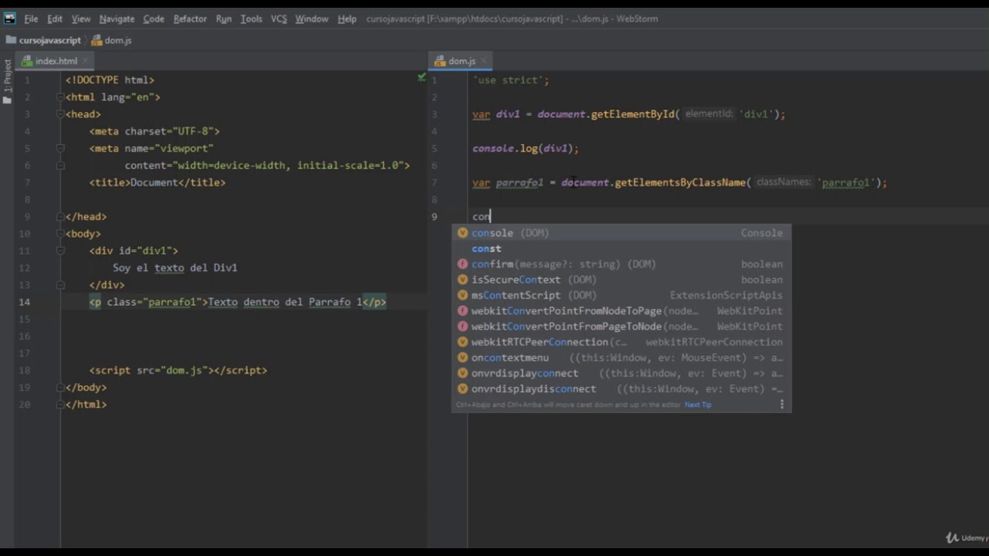Select onvrdisplayconnect suggestion

tap(621, 373)
